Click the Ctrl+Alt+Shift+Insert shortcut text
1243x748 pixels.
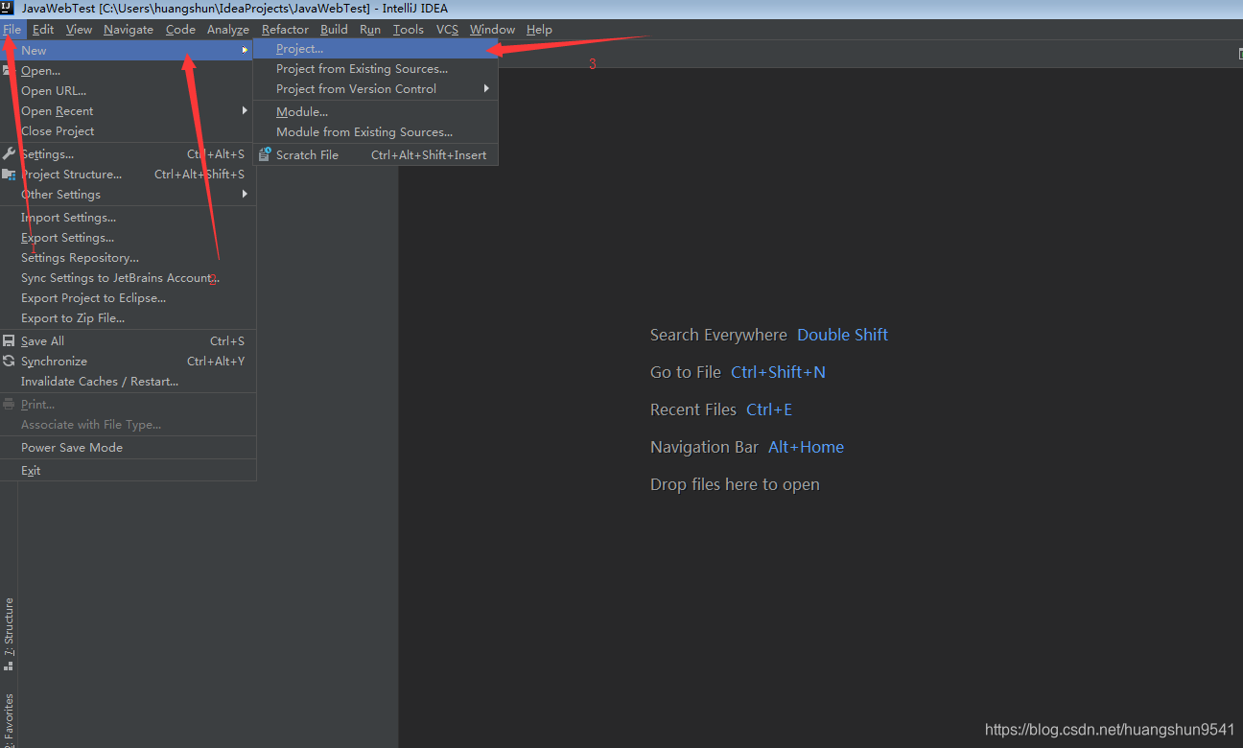[429, 154]
